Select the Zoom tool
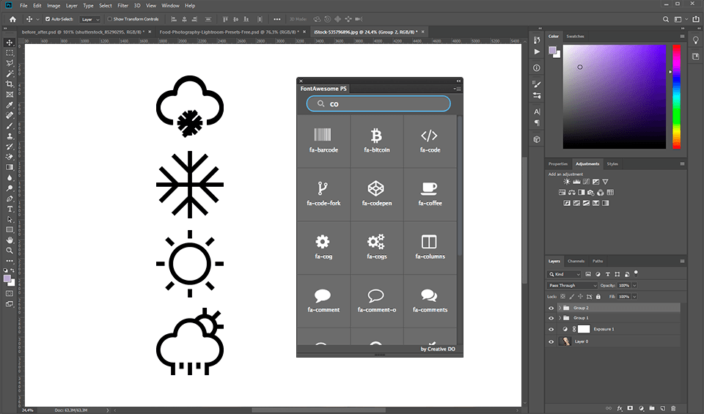 [x=10, y=251]
